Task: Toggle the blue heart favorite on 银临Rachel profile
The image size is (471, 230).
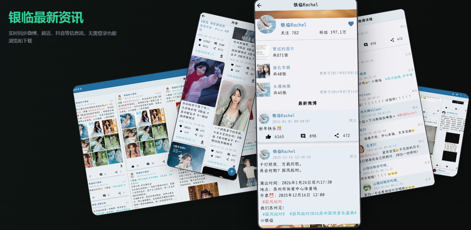Action: (351, 24)
